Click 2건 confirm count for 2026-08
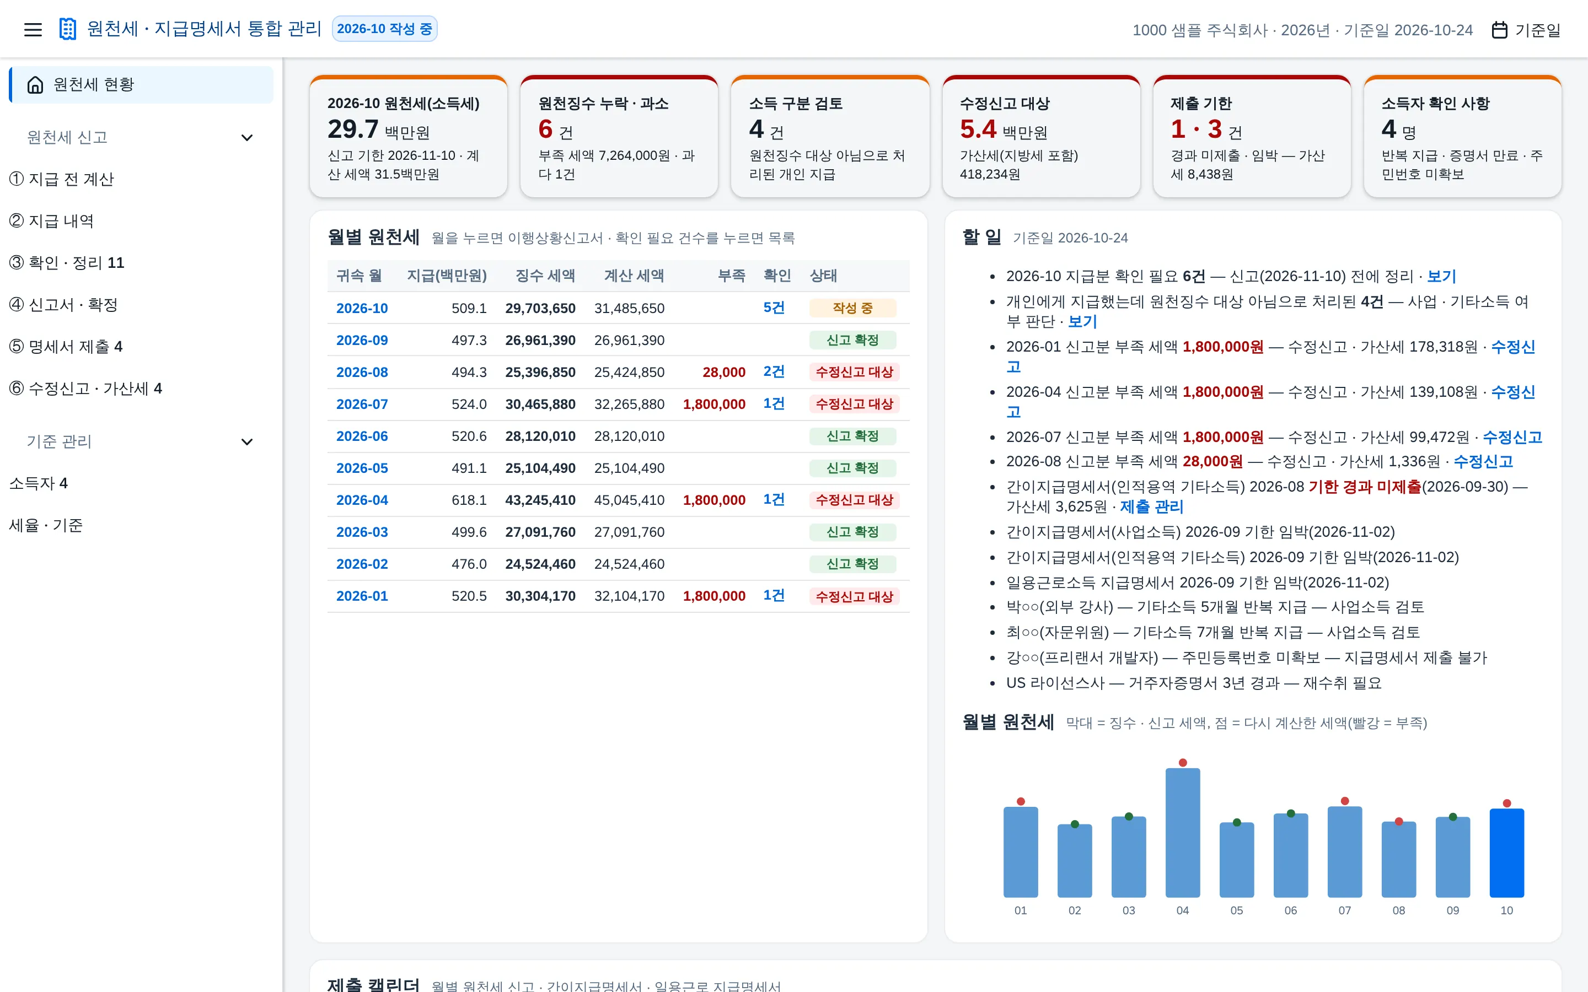 (774, 371)
